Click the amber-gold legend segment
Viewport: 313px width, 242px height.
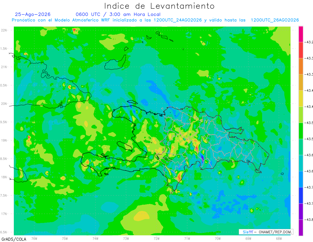coord(301,82)
